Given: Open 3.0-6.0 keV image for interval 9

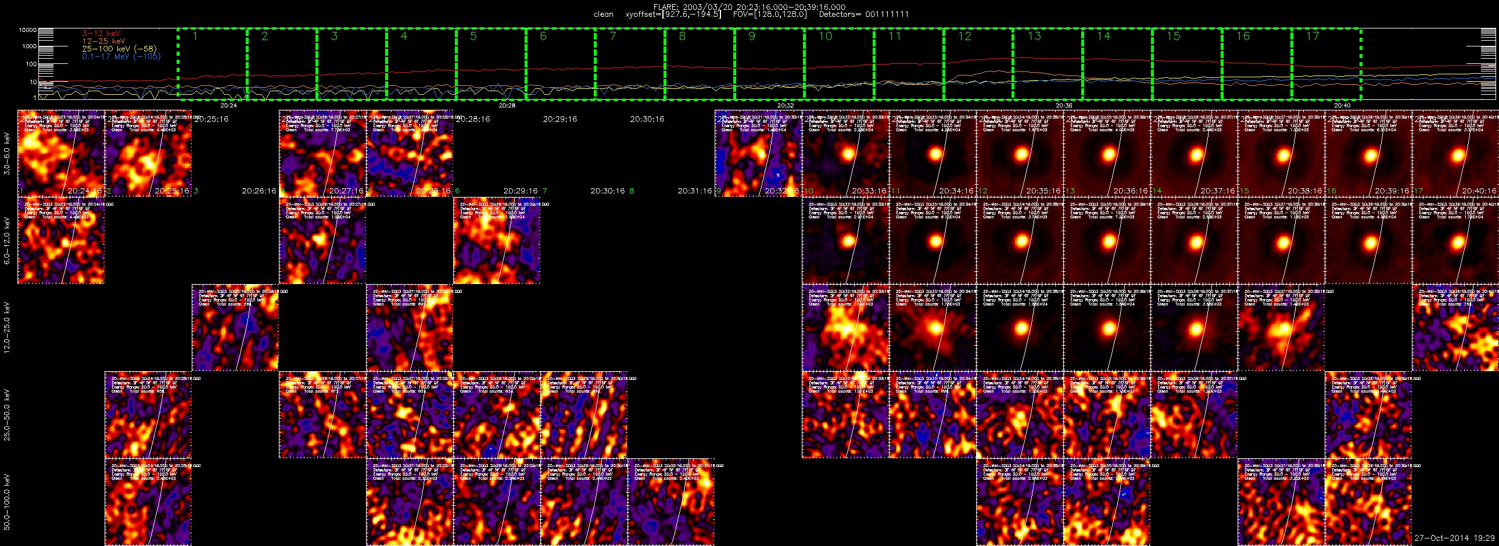Looking at the screenshot, I should [x=758, y=153].
